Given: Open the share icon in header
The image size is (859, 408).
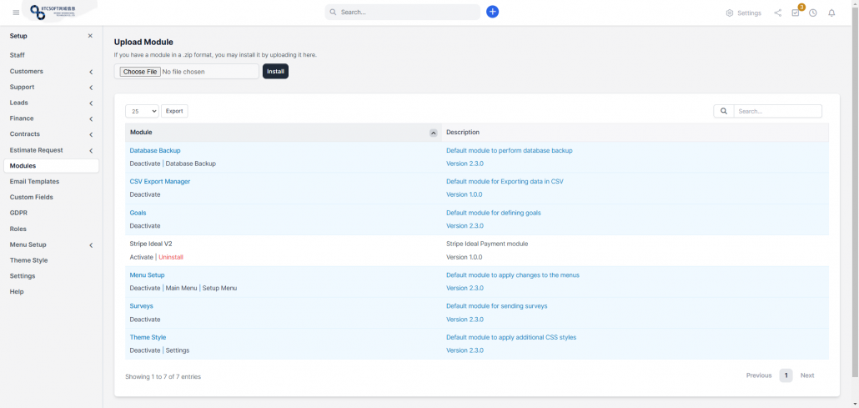Looking at the screenshot, I should coord(777,13).
